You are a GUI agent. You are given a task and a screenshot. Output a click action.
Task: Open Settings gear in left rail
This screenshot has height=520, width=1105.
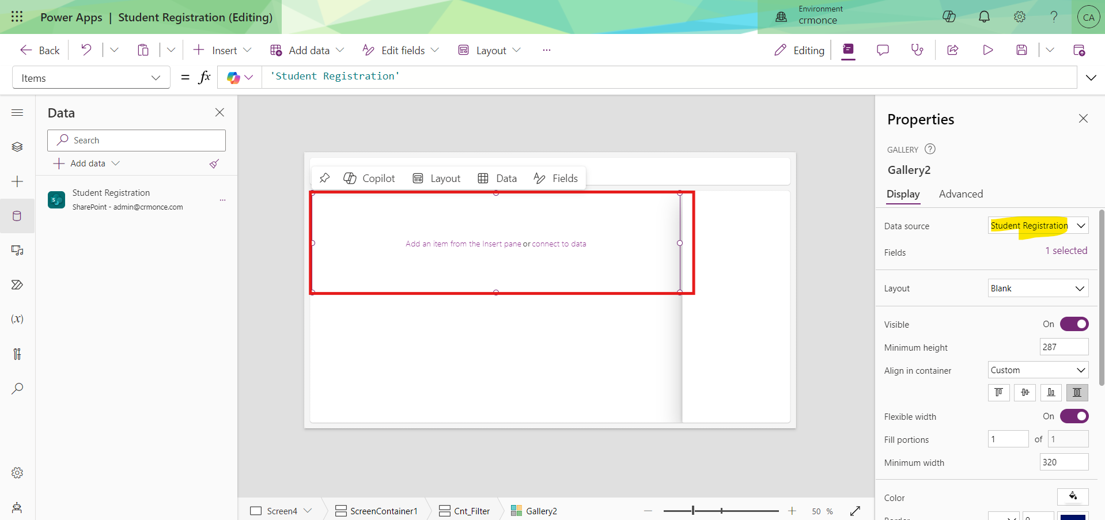17,473
